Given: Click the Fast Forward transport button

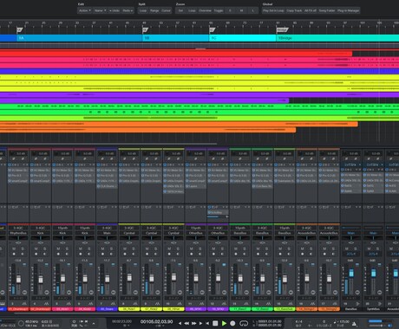Looking at the screenshot, I should (x=194, y=323).
